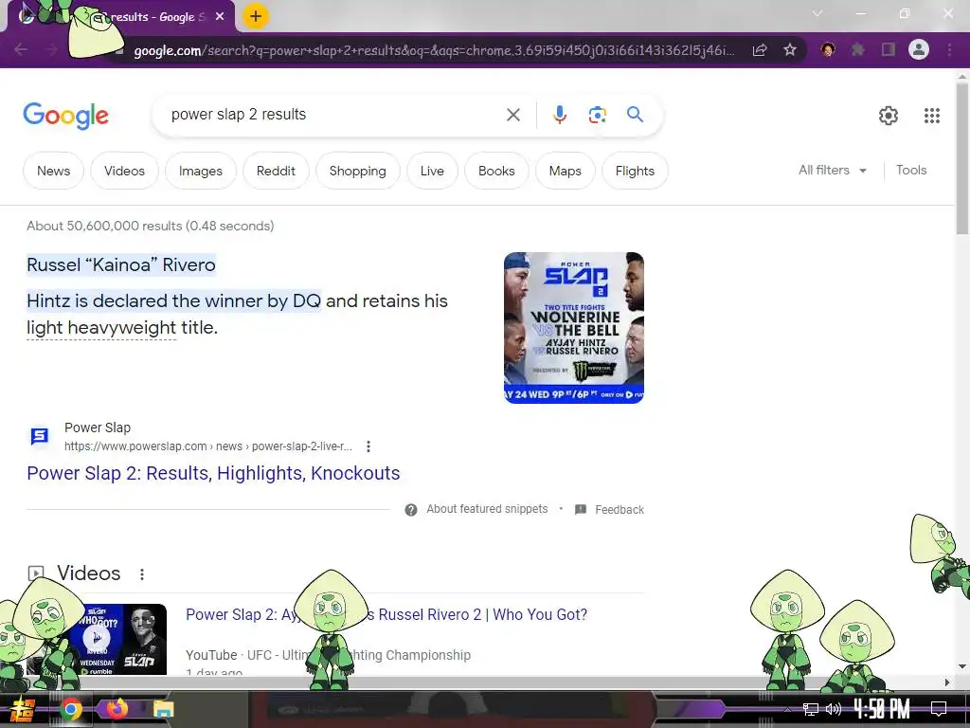The image size is (970, 728).
Task: Open more options for Videos section
Action: click(x=142, y=573)
